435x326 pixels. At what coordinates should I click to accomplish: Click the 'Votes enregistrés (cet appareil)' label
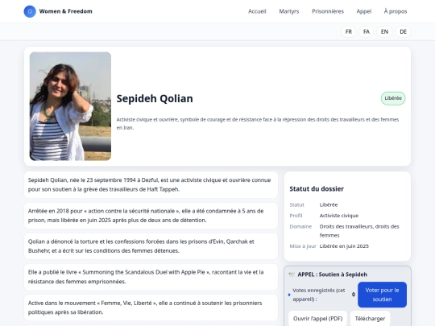[319, 295]
